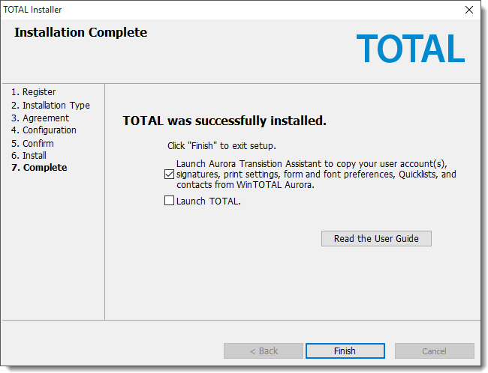This screenshot has height=373, width=488.
Task: Select step 3. Agreement
Action: click(x=40, y=118)
